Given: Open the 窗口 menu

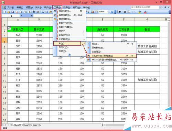Looking at the screenshot, I should coord(77,8).
